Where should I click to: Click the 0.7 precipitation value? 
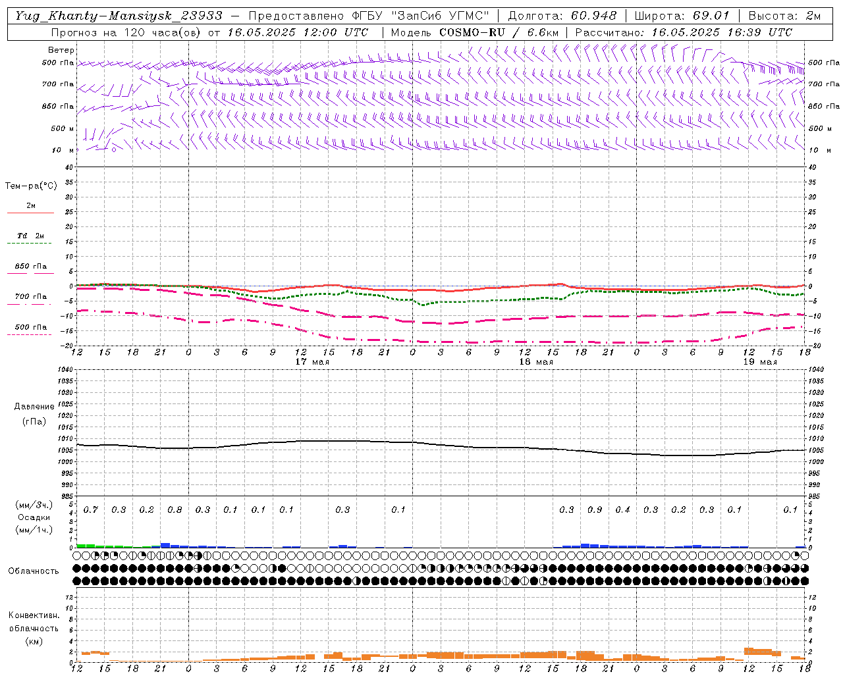coord(90,510)
